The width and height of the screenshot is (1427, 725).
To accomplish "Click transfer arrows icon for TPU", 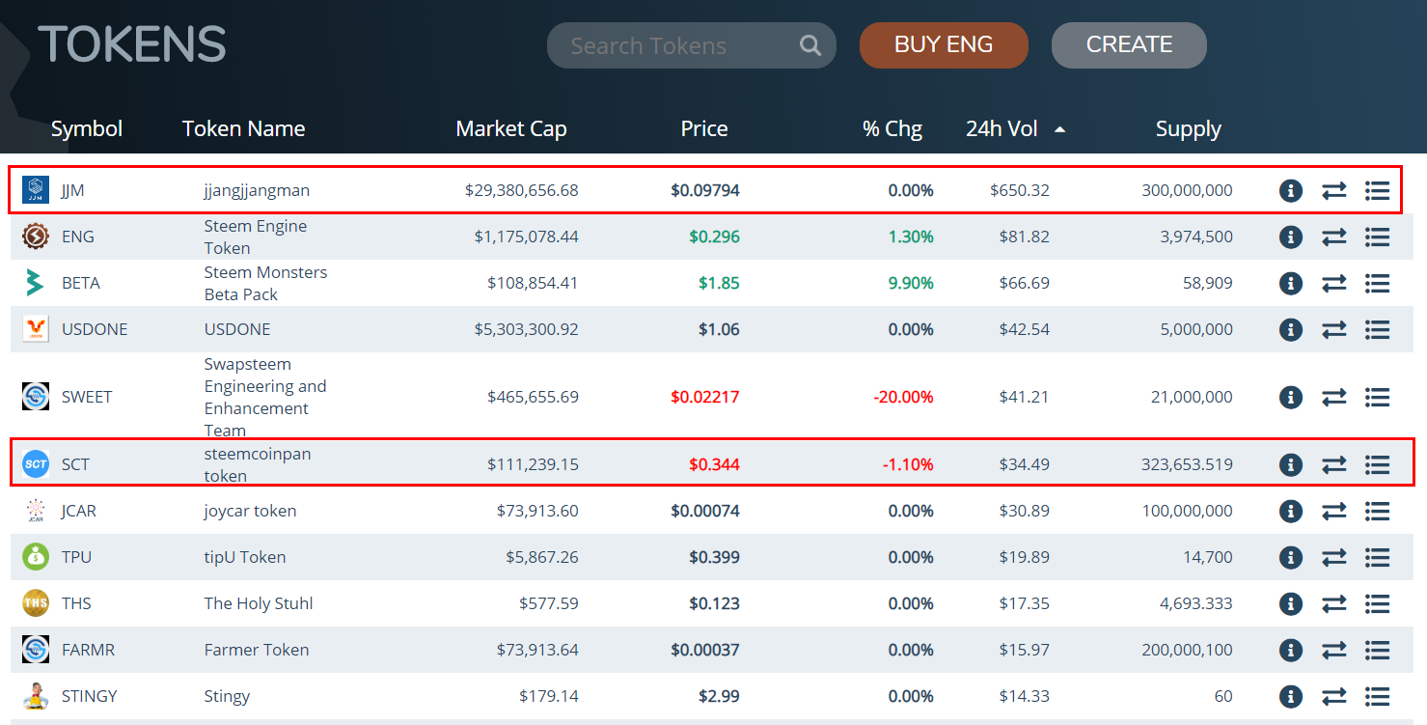I will (1333, 558).
